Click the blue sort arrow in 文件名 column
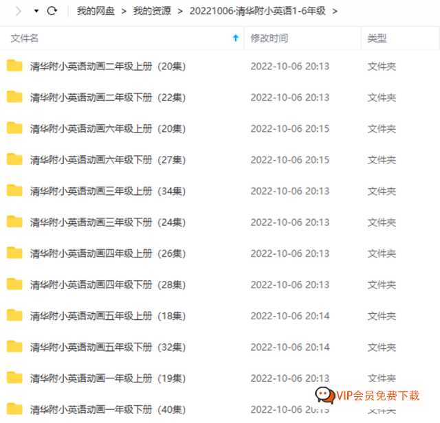 pos(236,38)
